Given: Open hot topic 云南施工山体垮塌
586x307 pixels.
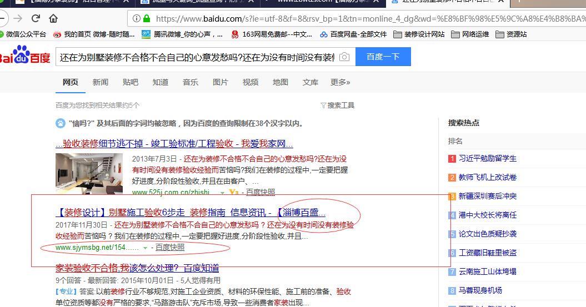Looking at the screenshot, I should tap(487, 271).
